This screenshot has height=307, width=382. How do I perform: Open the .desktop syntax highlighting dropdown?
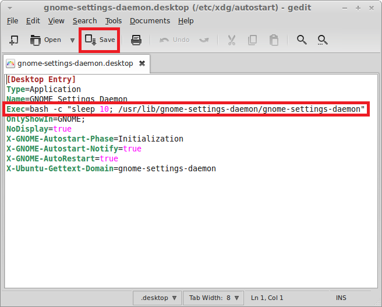157,298
